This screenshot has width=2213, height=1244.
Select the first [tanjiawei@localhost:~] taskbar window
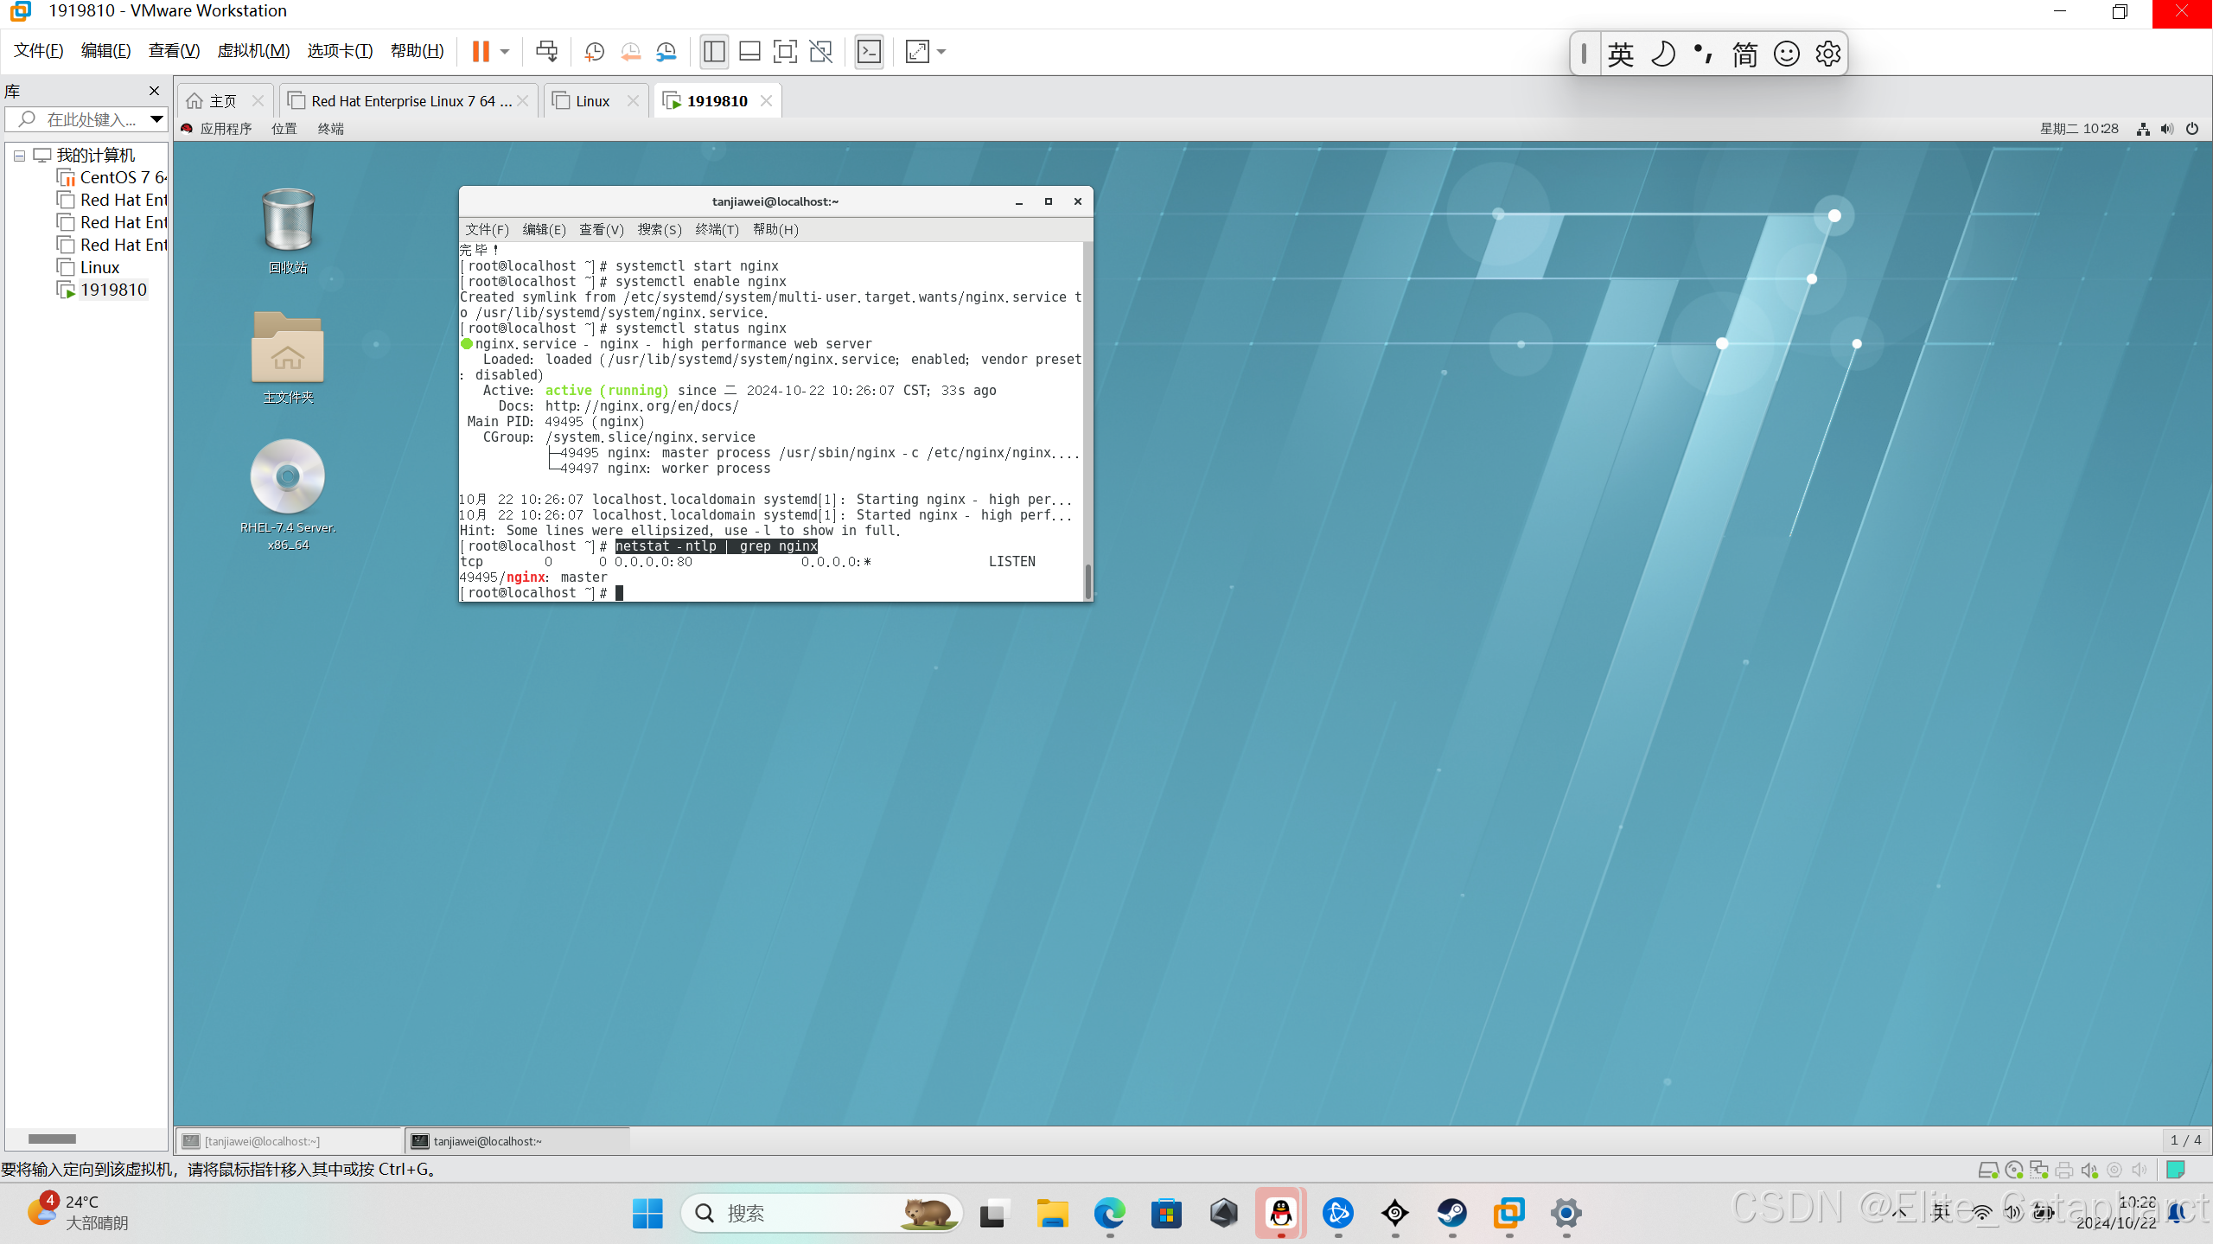(x=289, y=1141)
